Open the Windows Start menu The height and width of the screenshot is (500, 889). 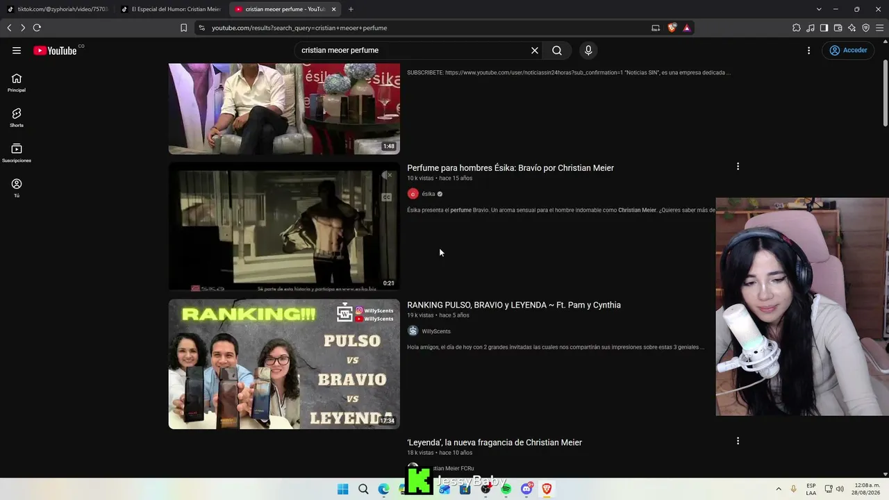(342, 490)
